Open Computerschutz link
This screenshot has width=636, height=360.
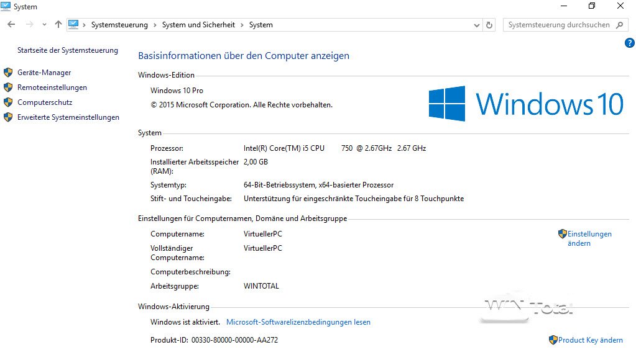(45, 102)
